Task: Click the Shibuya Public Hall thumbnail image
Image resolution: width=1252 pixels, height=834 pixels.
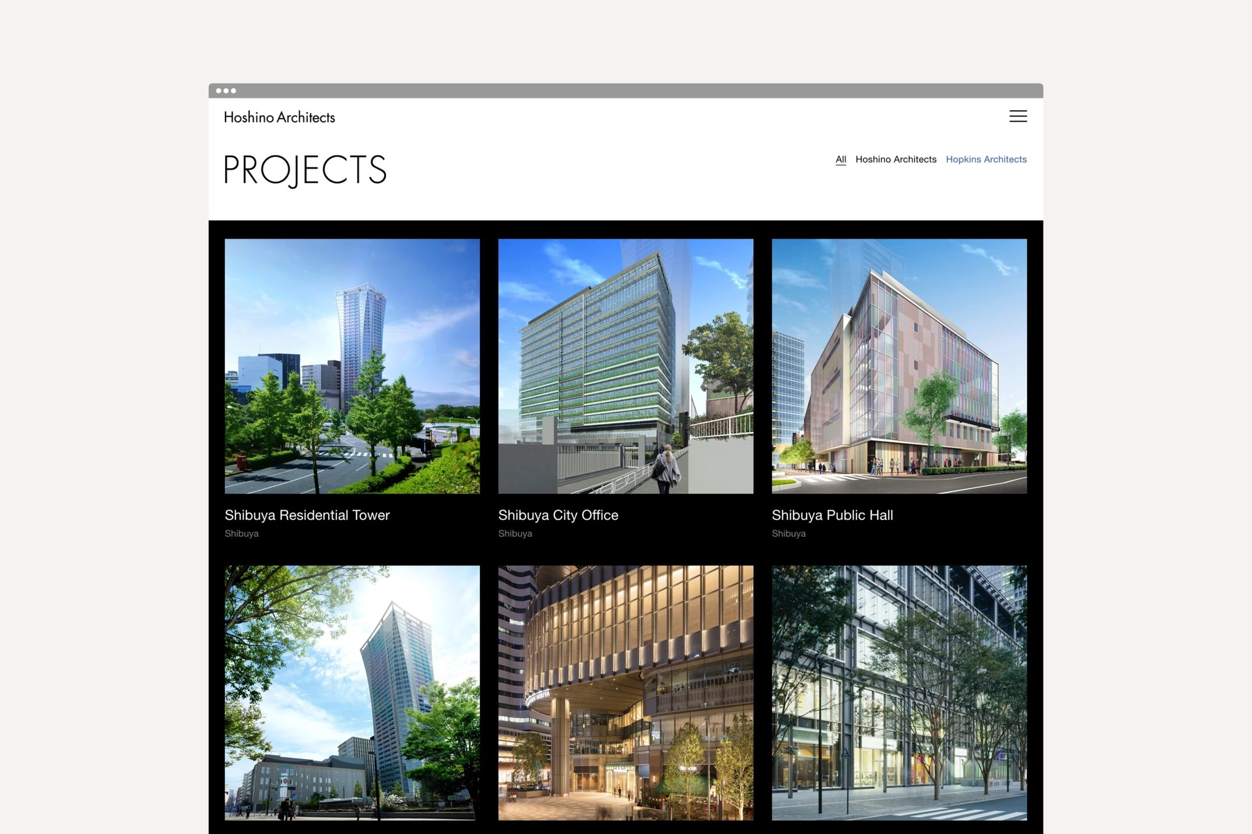Action: (x=899, y=366)
